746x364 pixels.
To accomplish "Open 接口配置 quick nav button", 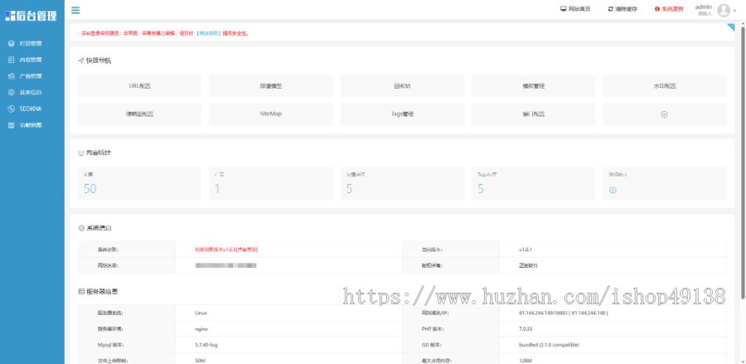I will click(533, 114).
